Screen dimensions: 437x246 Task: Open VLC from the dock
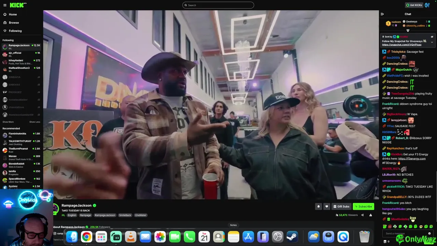(x=130, y=236)
